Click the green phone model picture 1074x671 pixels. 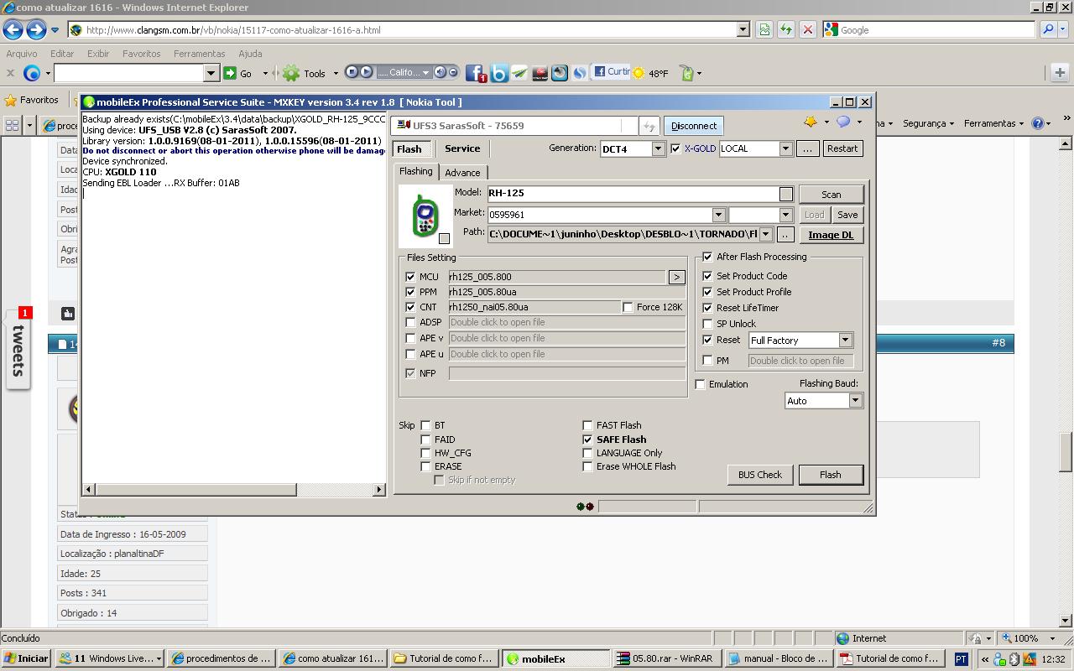pos(425,216)
